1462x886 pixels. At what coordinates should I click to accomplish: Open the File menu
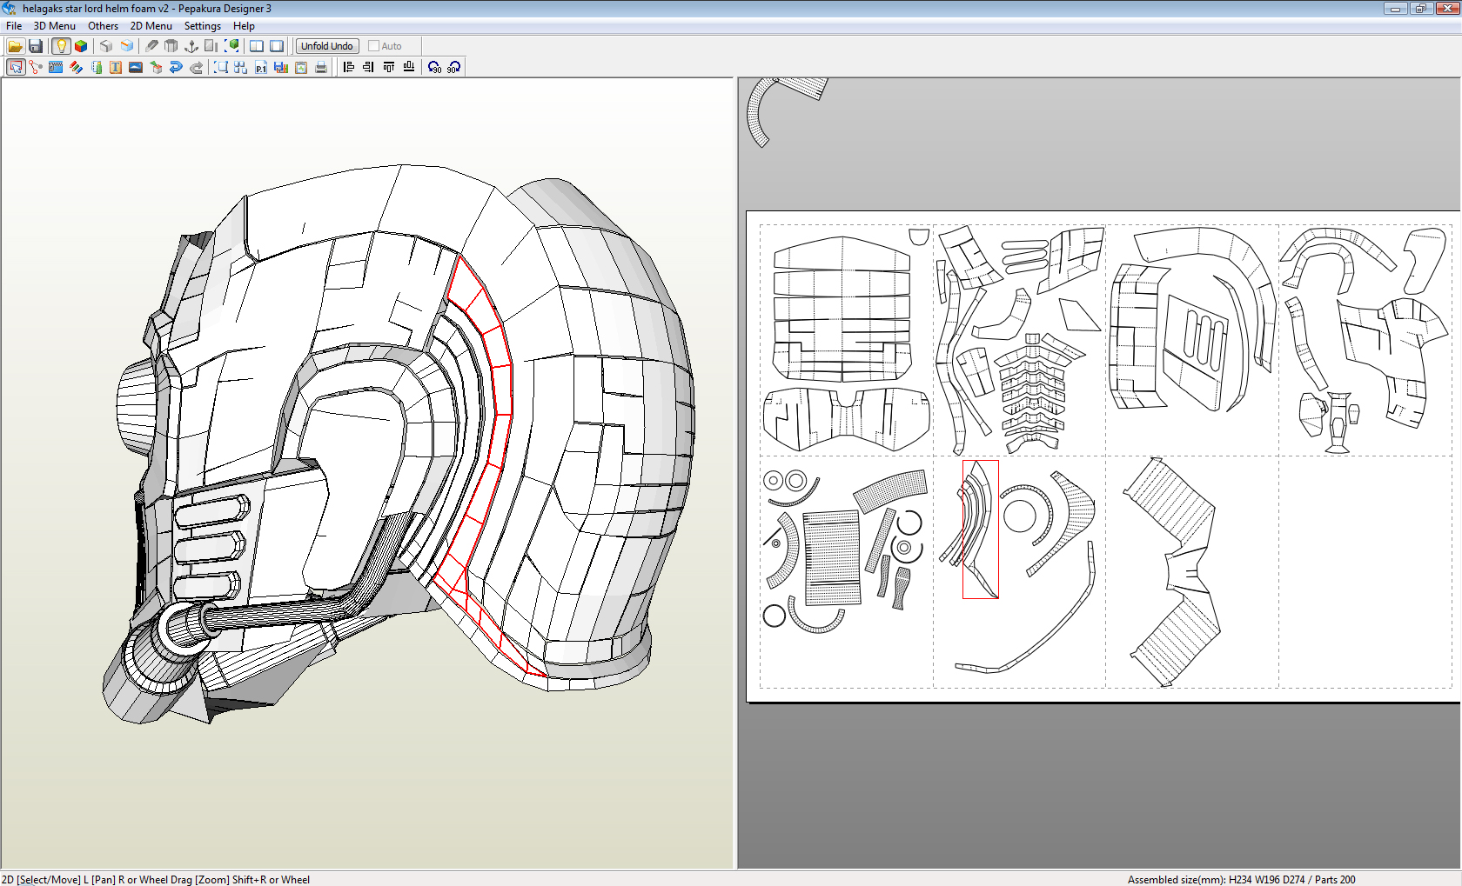(14, 26)
